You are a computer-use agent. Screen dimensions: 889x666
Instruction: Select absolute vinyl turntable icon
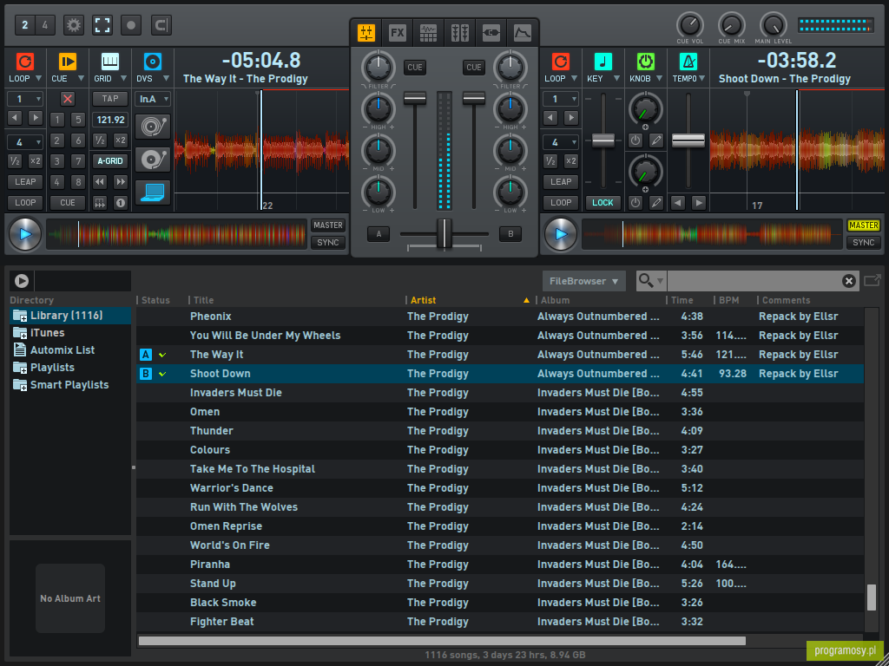[x=153, y=127]
